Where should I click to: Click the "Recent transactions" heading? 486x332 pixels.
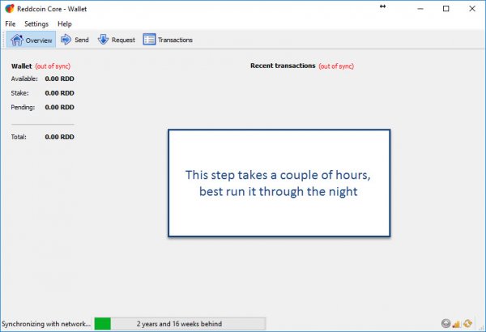point(283,66)
